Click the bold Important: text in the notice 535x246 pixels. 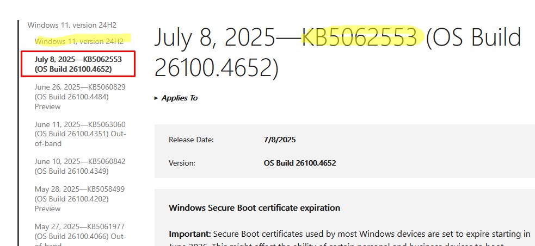click(190, 234)
